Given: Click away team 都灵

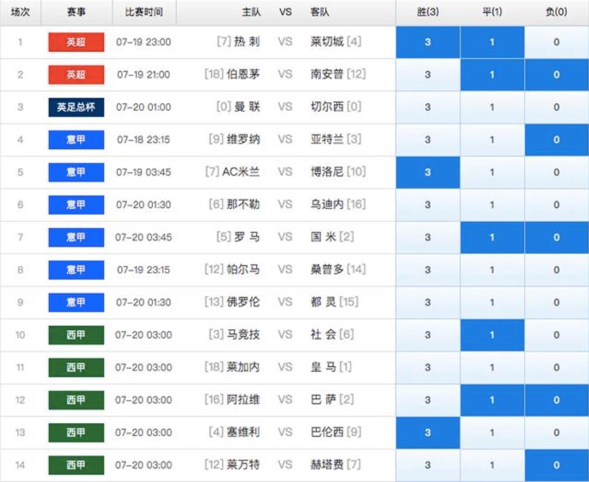Looking at the screenshot, I should click(323, 302).
